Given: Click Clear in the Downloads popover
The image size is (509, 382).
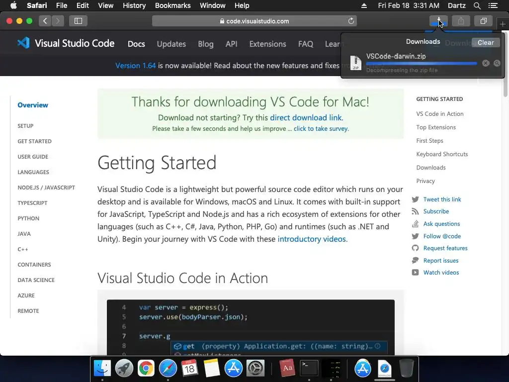Looking at the screenshot, I should [485, 43].
